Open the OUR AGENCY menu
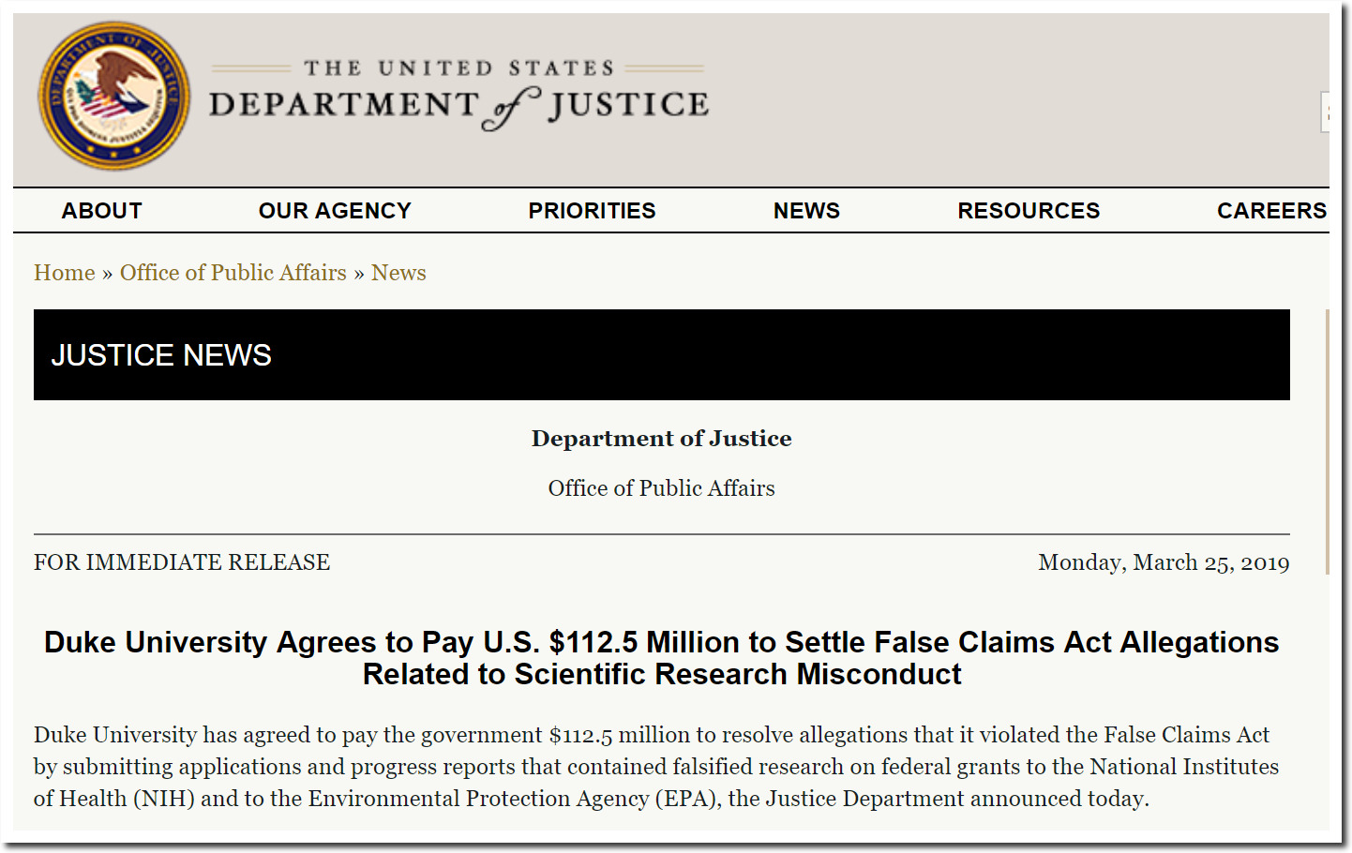Screen dimensions: 1352x853 coord(335,211)
